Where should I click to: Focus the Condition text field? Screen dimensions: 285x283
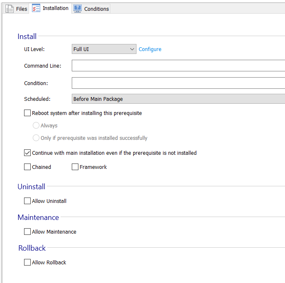coord(178,83)
